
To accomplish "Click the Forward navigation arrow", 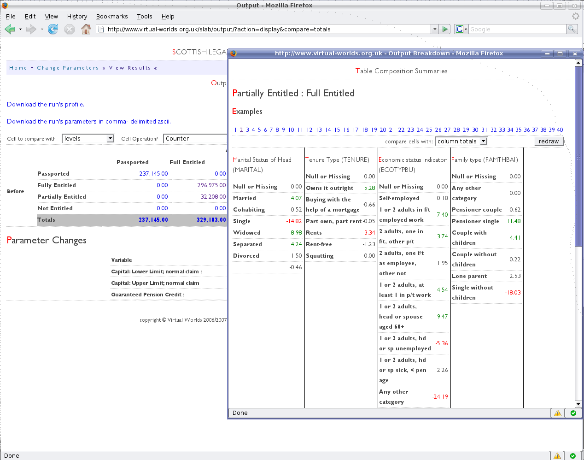I will click(31, 29).
